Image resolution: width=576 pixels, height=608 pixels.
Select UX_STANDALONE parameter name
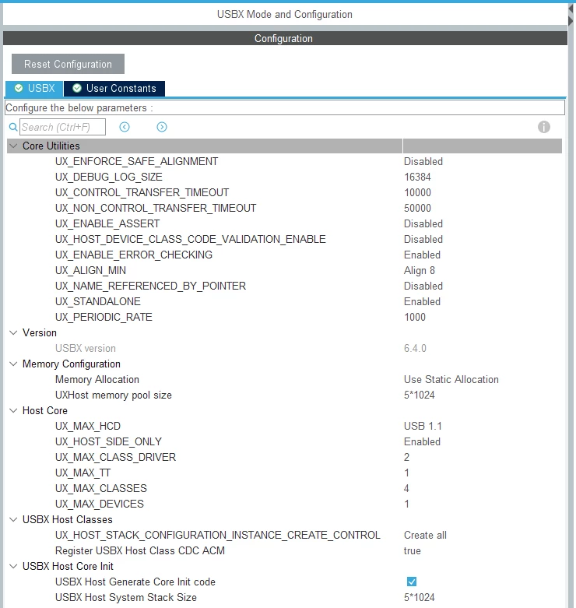tap(97, 301)
